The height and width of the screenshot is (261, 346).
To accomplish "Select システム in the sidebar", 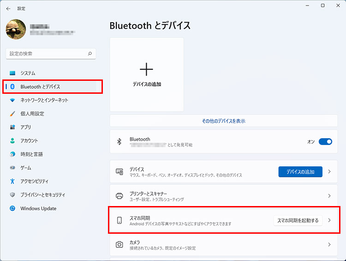I will point(28,73).
